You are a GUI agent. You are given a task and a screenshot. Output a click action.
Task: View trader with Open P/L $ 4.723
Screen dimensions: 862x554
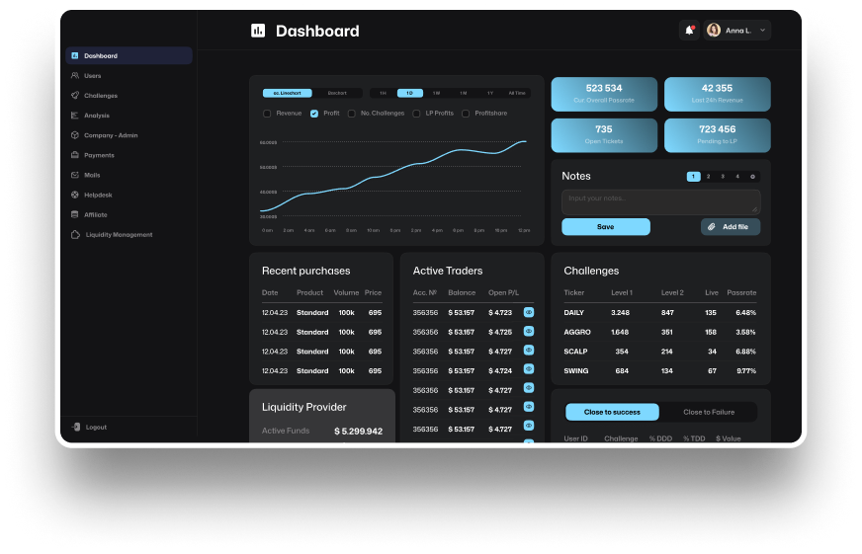(x=529, y=312)
